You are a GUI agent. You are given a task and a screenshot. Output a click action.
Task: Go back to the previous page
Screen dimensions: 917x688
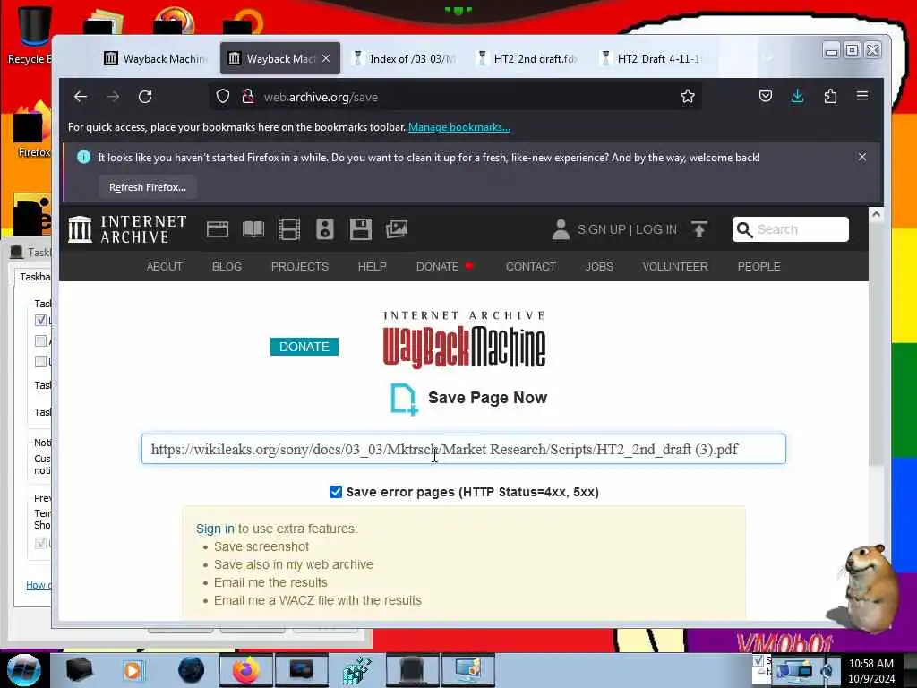[80, 97]
